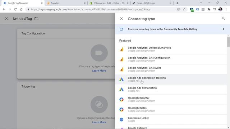The width and height of the screenshot is (230, 129).
Task: Open the extensions puzzle icon
Action: click(208, 9)
